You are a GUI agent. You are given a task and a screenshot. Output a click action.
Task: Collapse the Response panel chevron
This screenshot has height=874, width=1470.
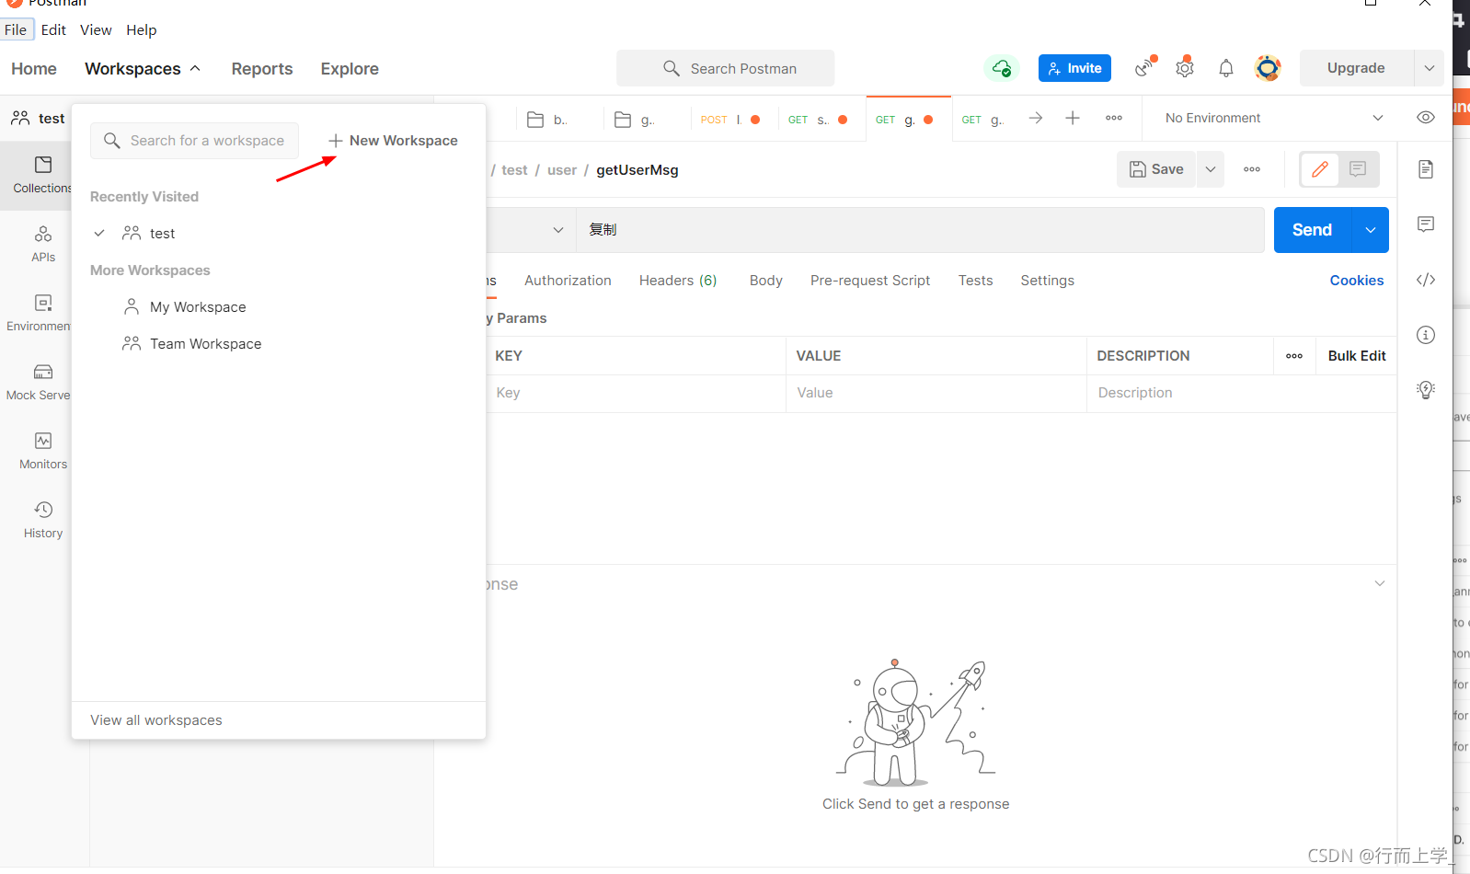pos(1380,584)
